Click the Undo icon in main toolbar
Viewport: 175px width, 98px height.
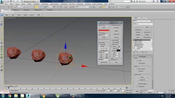point(2,7)
